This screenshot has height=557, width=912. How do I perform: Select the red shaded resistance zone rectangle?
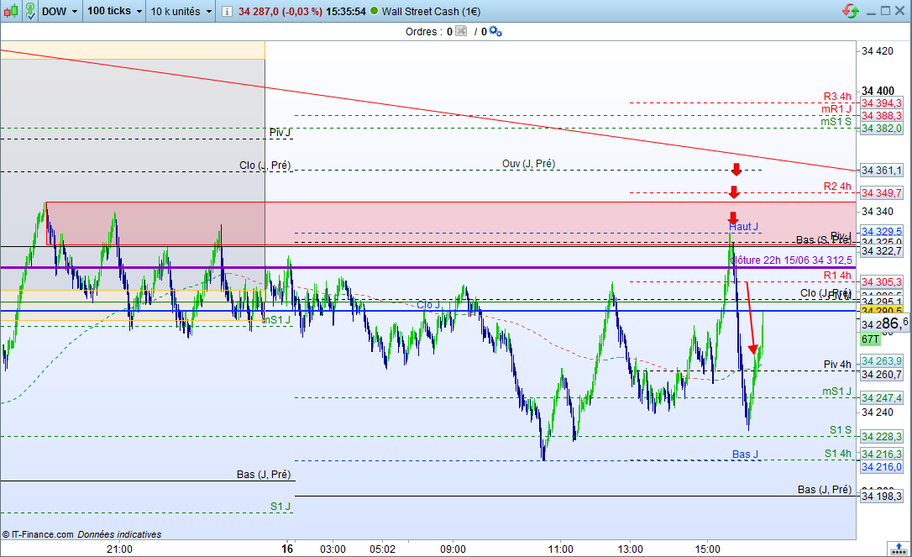click(x=451, y=223)
